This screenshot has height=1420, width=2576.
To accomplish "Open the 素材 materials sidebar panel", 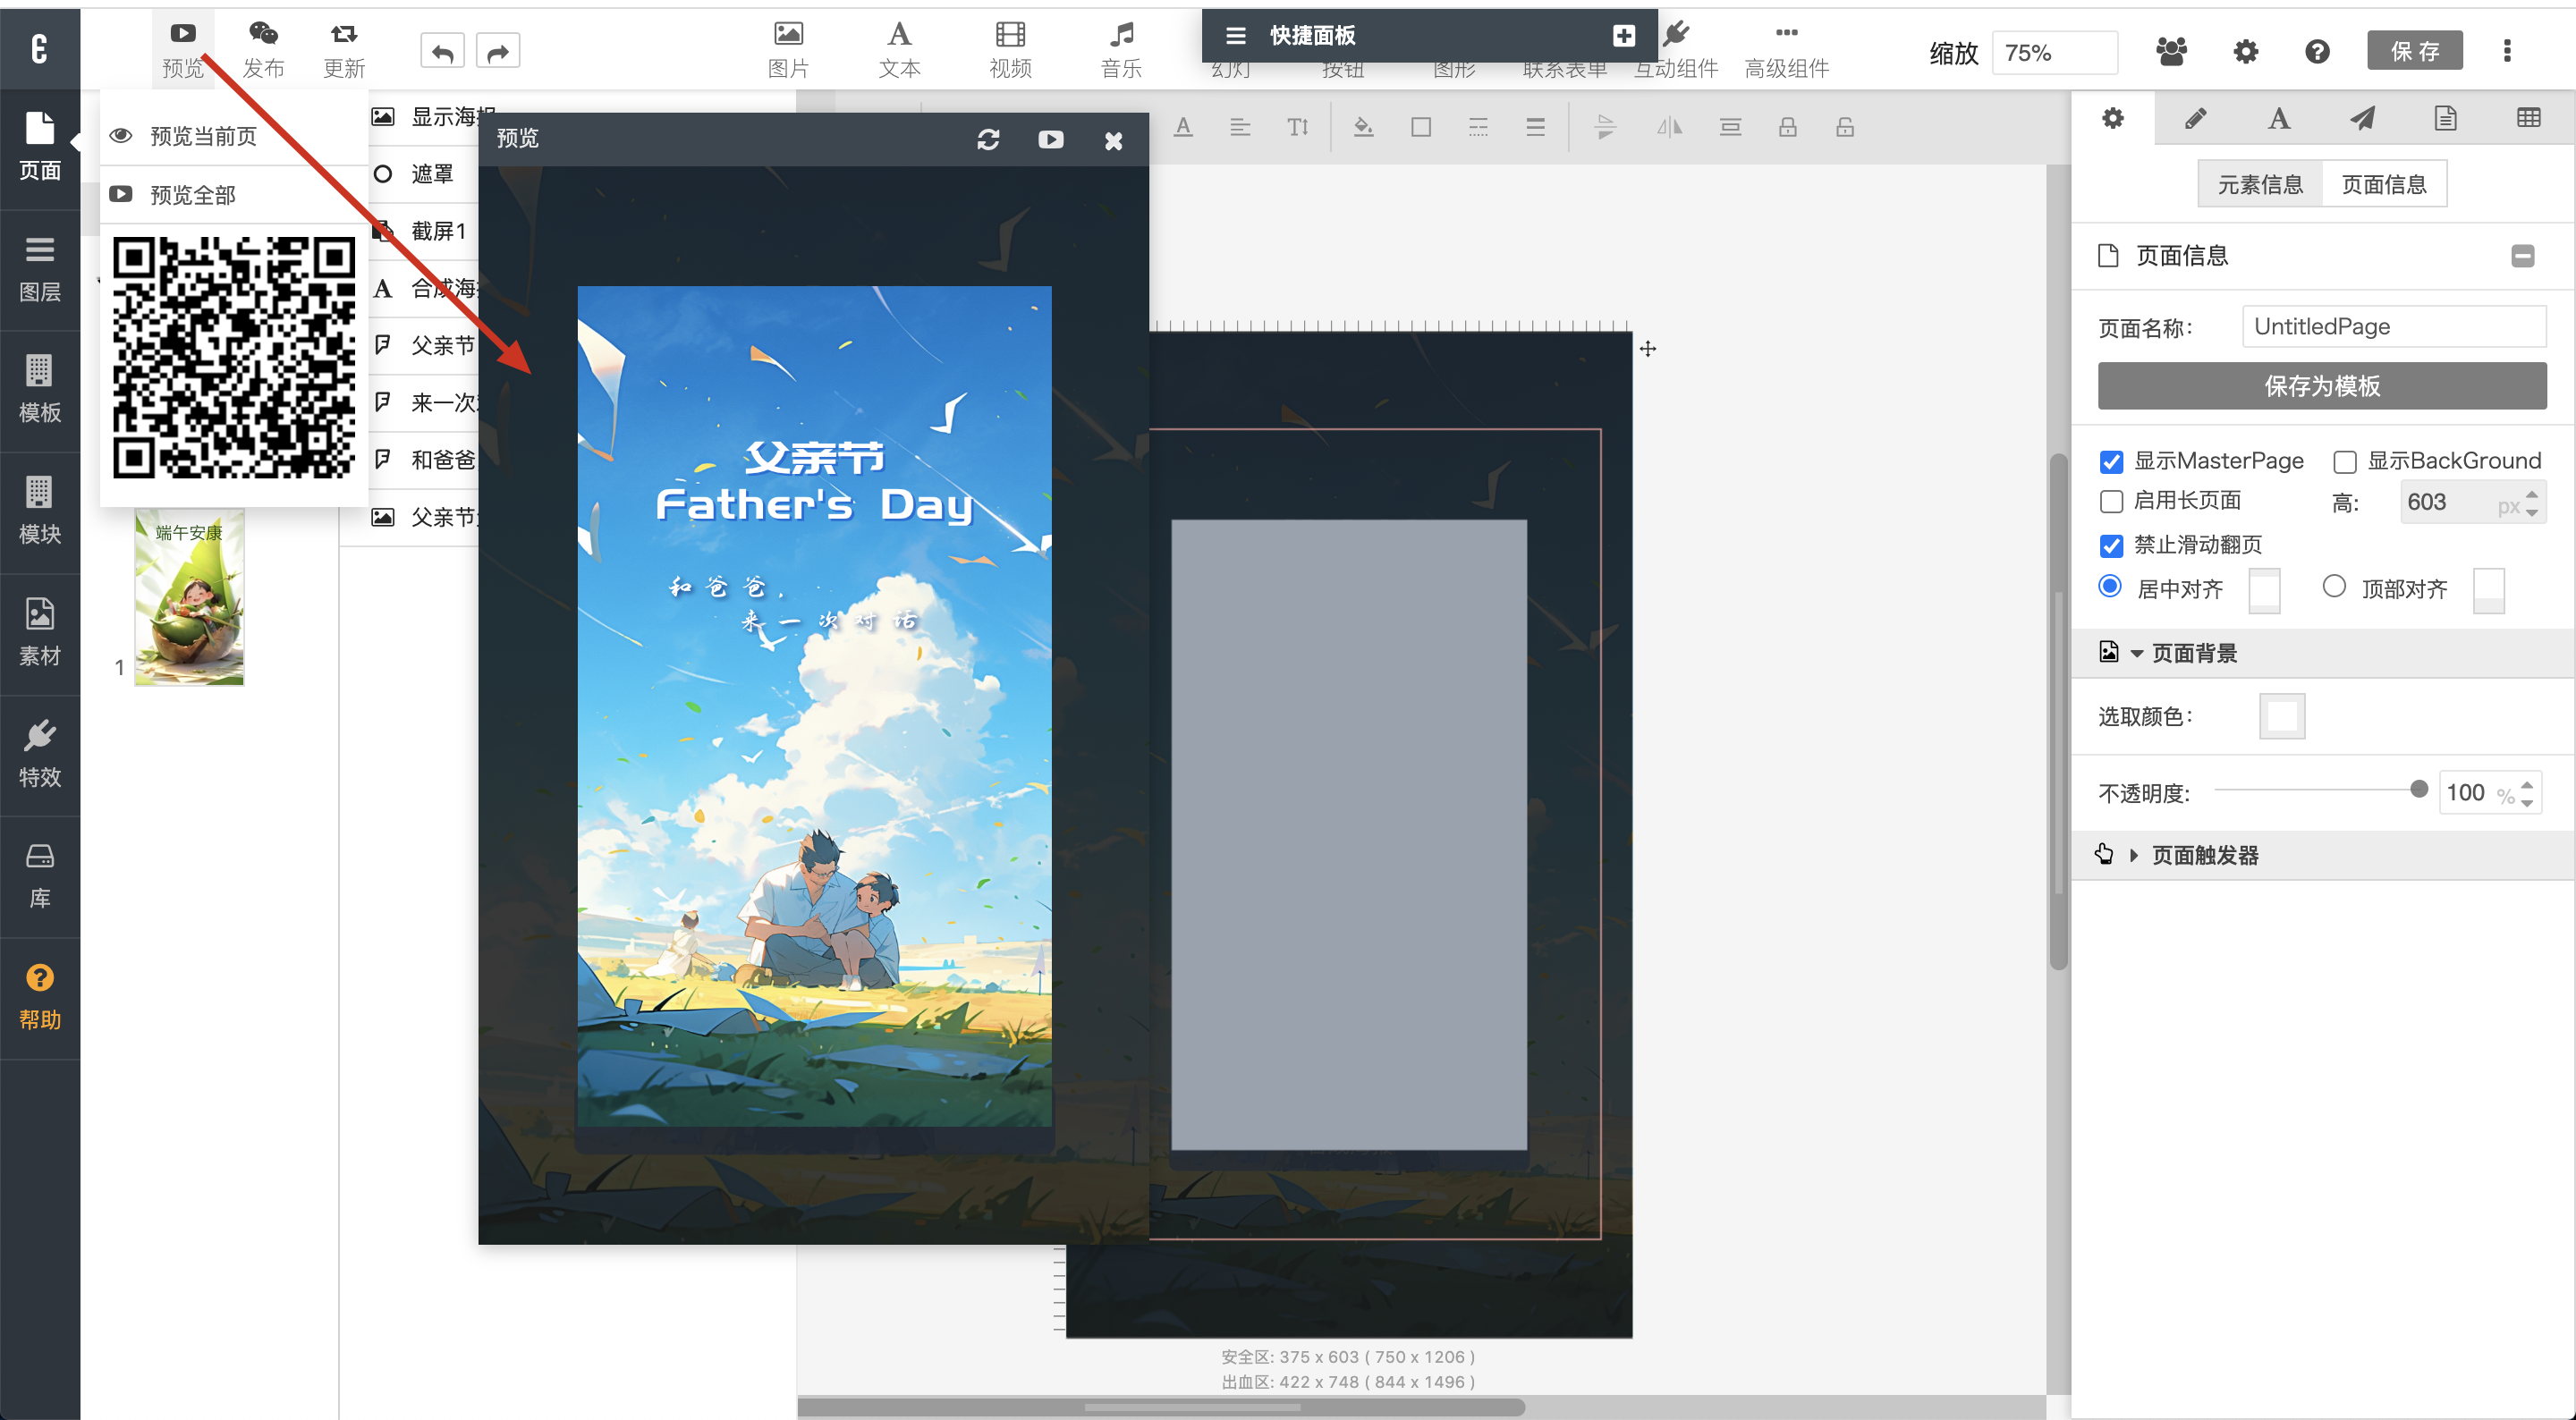I will [x=40, y=633].
